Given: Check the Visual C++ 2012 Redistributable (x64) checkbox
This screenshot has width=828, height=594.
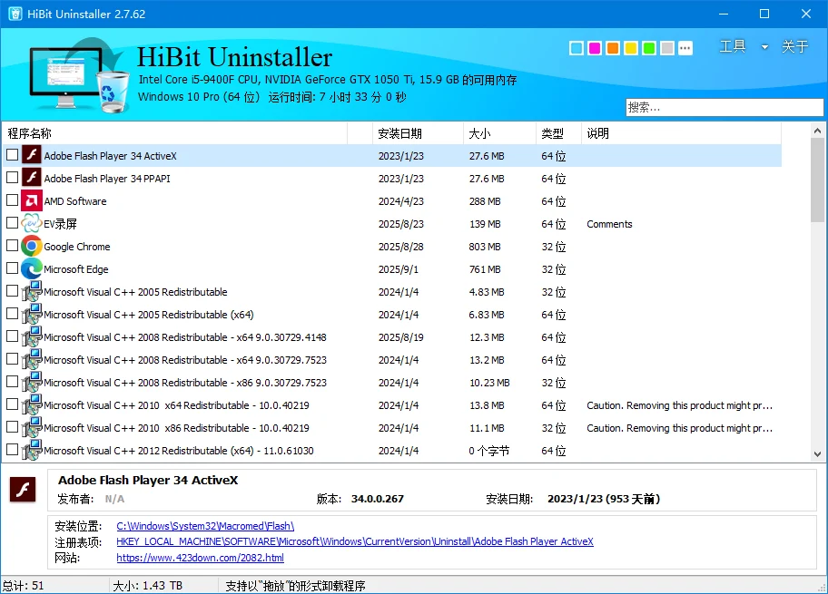Looking at the screenshot, I should [12, 450].
